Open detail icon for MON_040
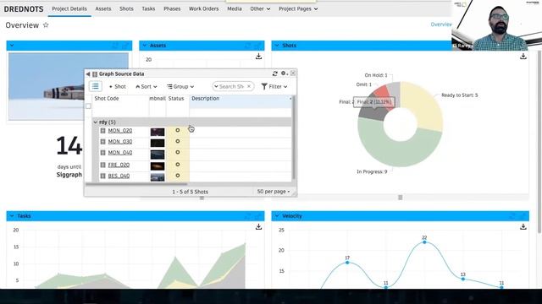This screenshot has height=304, width=542. pyautogui.click(x=102, y=153)
